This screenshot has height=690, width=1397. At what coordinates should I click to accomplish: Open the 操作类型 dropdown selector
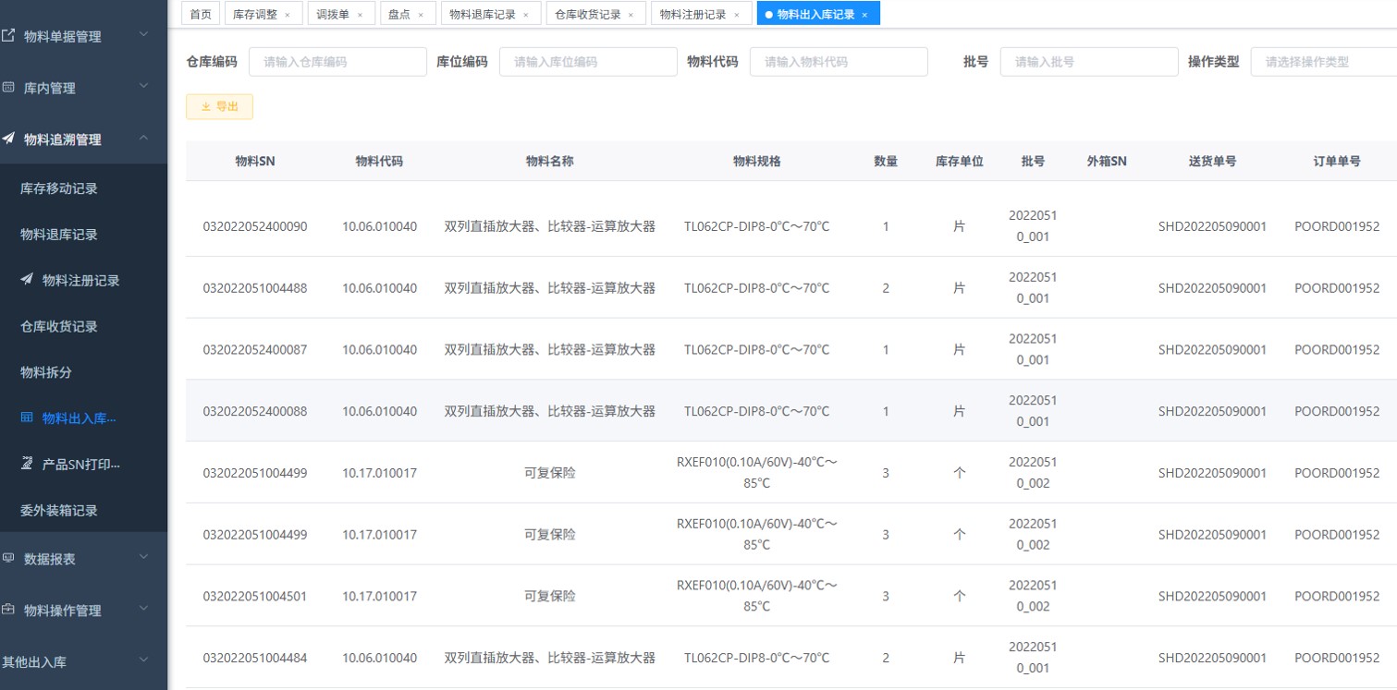(x=1323, y=62)
